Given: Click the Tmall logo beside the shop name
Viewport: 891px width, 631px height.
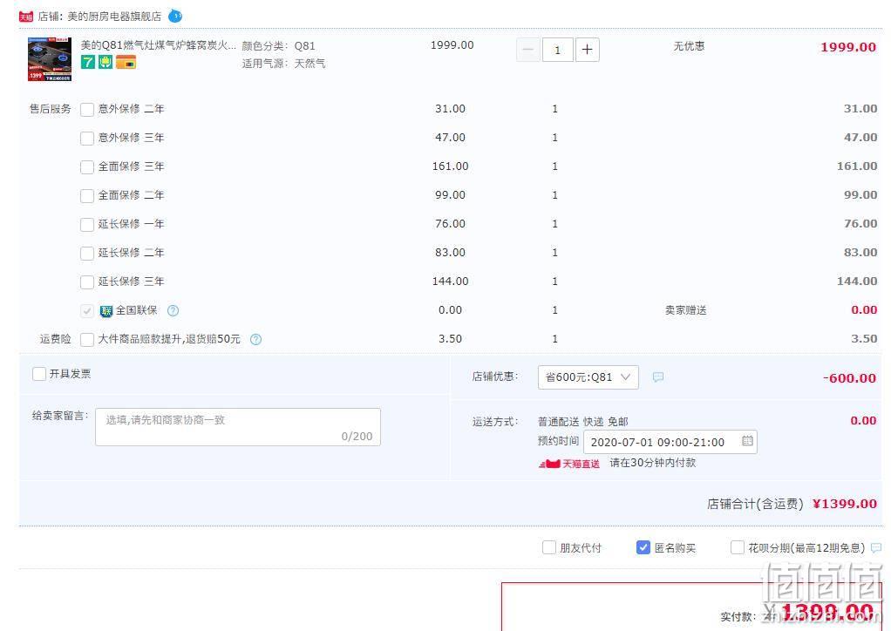Looking at the screenshot, I should (x=26, y=17).
